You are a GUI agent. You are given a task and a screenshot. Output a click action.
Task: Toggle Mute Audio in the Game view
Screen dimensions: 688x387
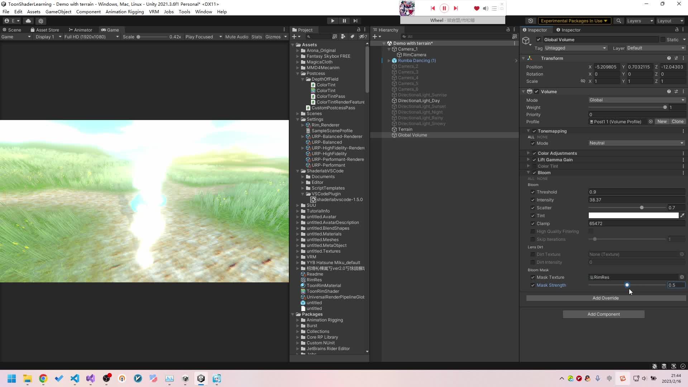coord(236,37)
